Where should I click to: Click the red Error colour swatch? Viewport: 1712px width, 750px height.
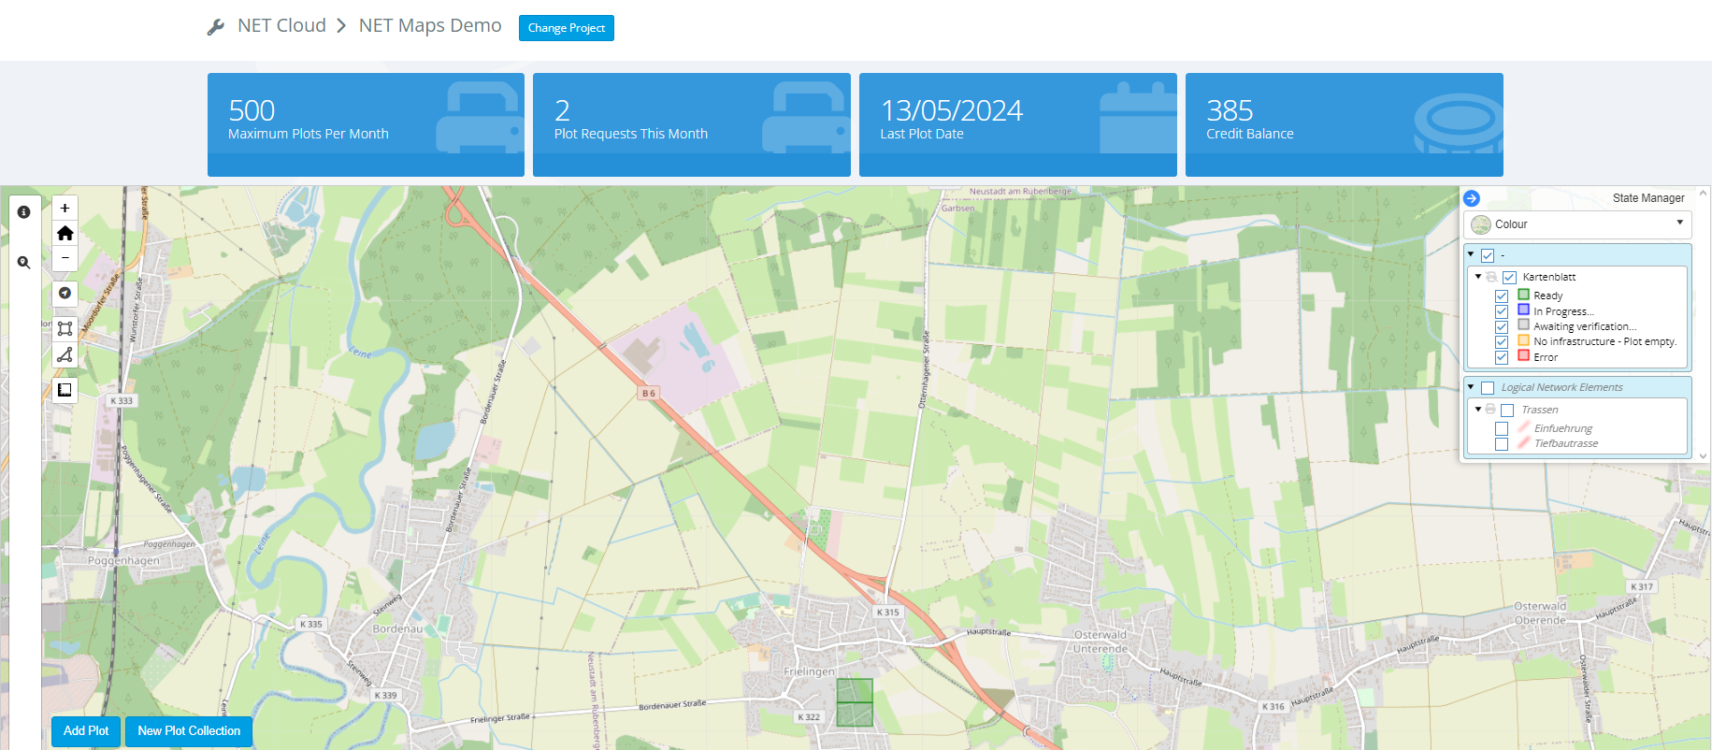pyautogui.click(x=1523, y=356)
